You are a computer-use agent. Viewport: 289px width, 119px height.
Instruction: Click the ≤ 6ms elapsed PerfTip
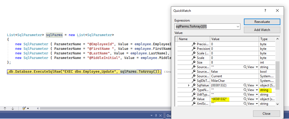coord(167,72)
